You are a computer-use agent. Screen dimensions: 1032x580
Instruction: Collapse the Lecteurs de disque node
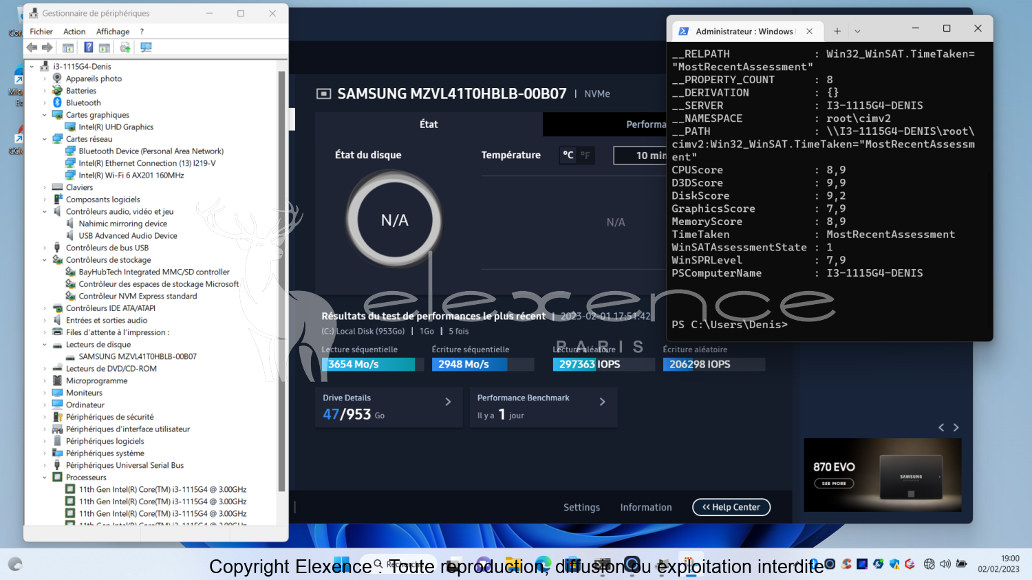pyautogui.click(x=45, y=345)
